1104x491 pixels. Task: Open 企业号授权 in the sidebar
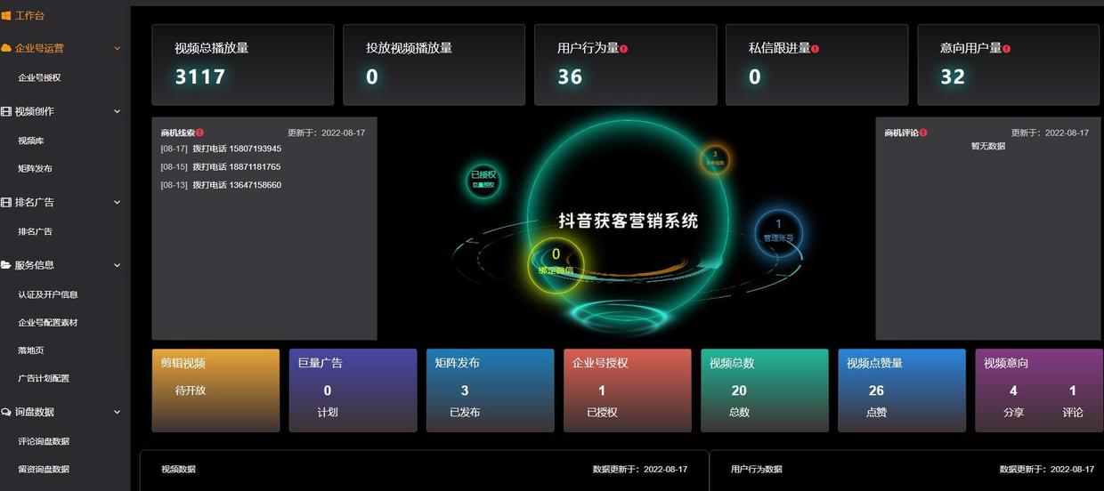click(x=39, y=78)
